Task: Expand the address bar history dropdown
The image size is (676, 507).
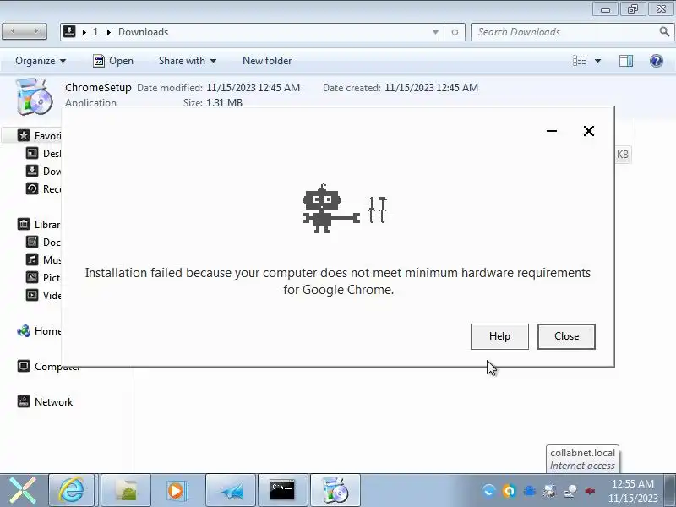Action: pos(435,32)
